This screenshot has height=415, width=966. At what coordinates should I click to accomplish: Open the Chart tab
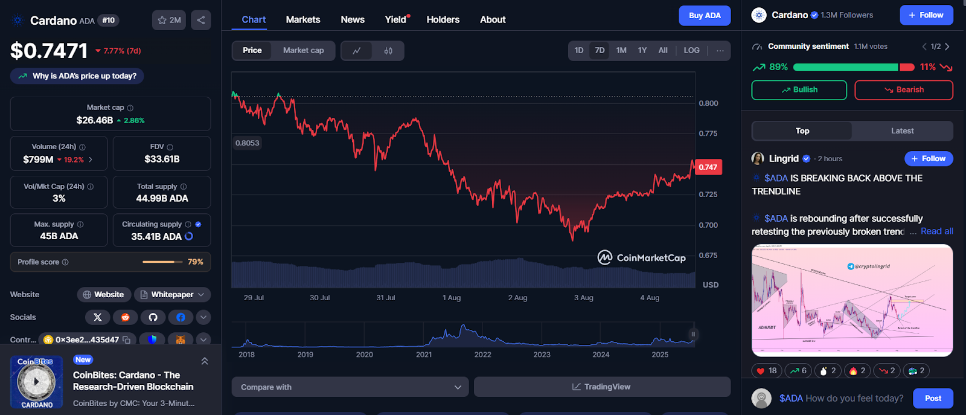[x=254, y=20]
